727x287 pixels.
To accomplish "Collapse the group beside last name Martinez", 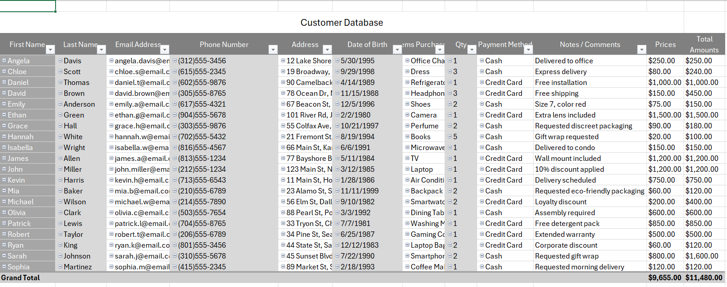I will [x=60, y=266].
